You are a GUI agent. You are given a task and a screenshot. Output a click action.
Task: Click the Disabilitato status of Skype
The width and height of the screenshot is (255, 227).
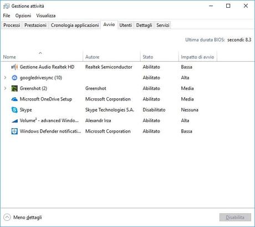pos(154,110)
